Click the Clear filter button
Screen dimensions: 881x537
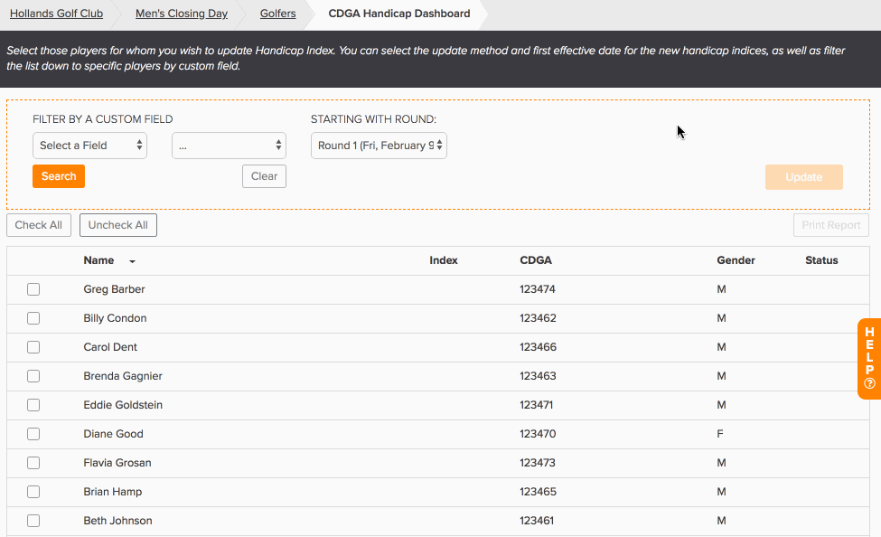pos(264,176)
